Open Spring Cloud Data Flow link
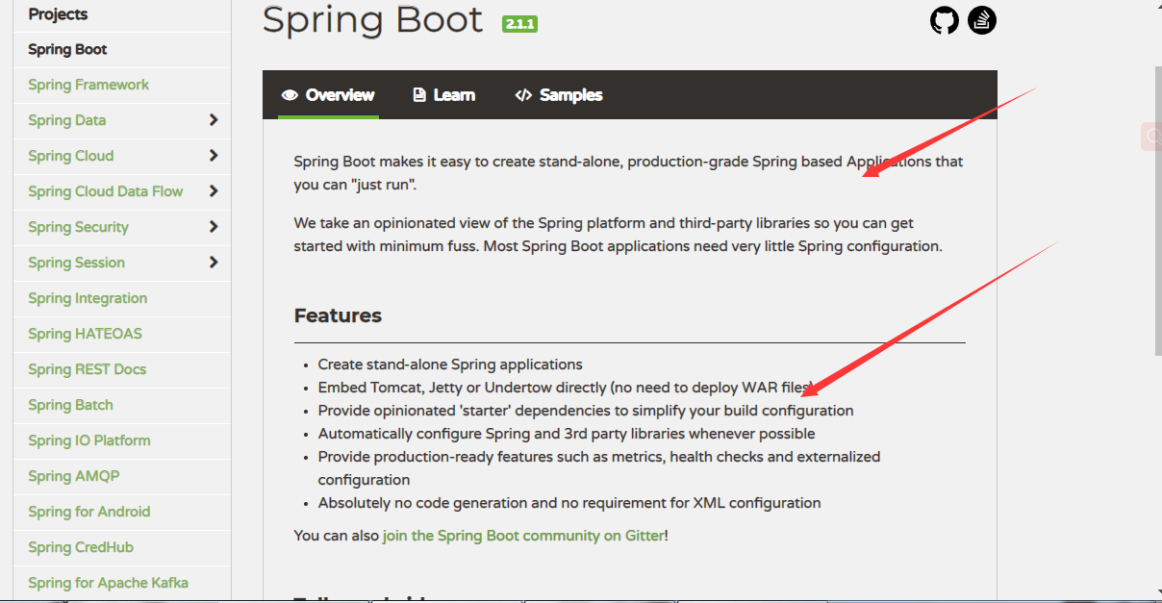This screenshot has height=603, width=1162. pos(106,191)
